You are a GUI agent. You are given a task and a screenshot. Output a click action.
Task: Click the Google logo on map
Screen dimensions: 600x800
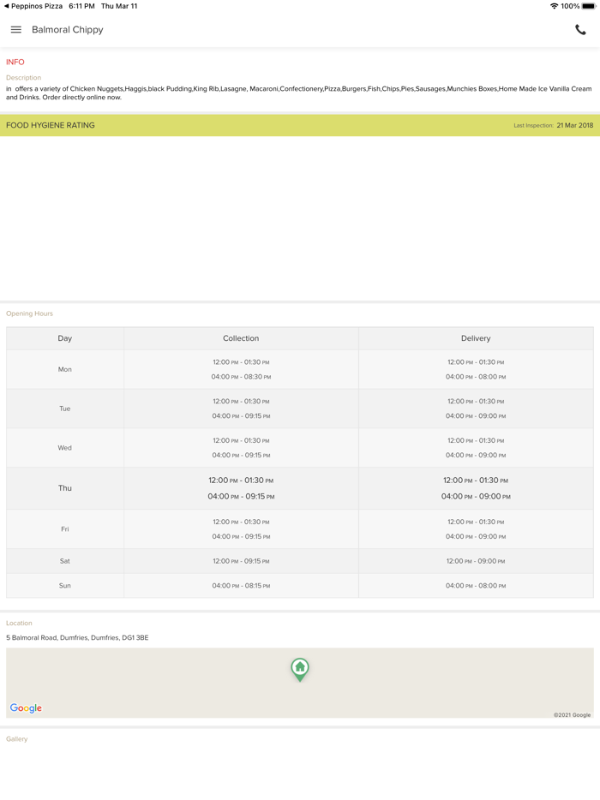(x=26, y=708)
